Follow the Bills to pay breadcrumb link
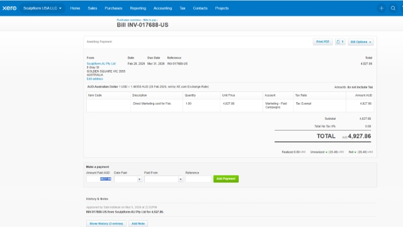 click(150, 20)
